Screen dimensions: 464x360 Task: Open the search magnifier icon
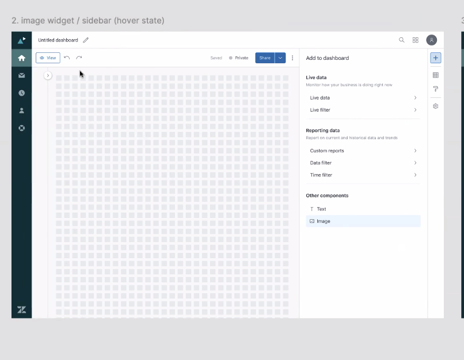pos(402,40)
